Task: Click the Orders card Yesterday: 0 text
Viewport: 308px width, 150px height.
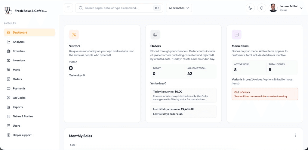Action: 158,84
